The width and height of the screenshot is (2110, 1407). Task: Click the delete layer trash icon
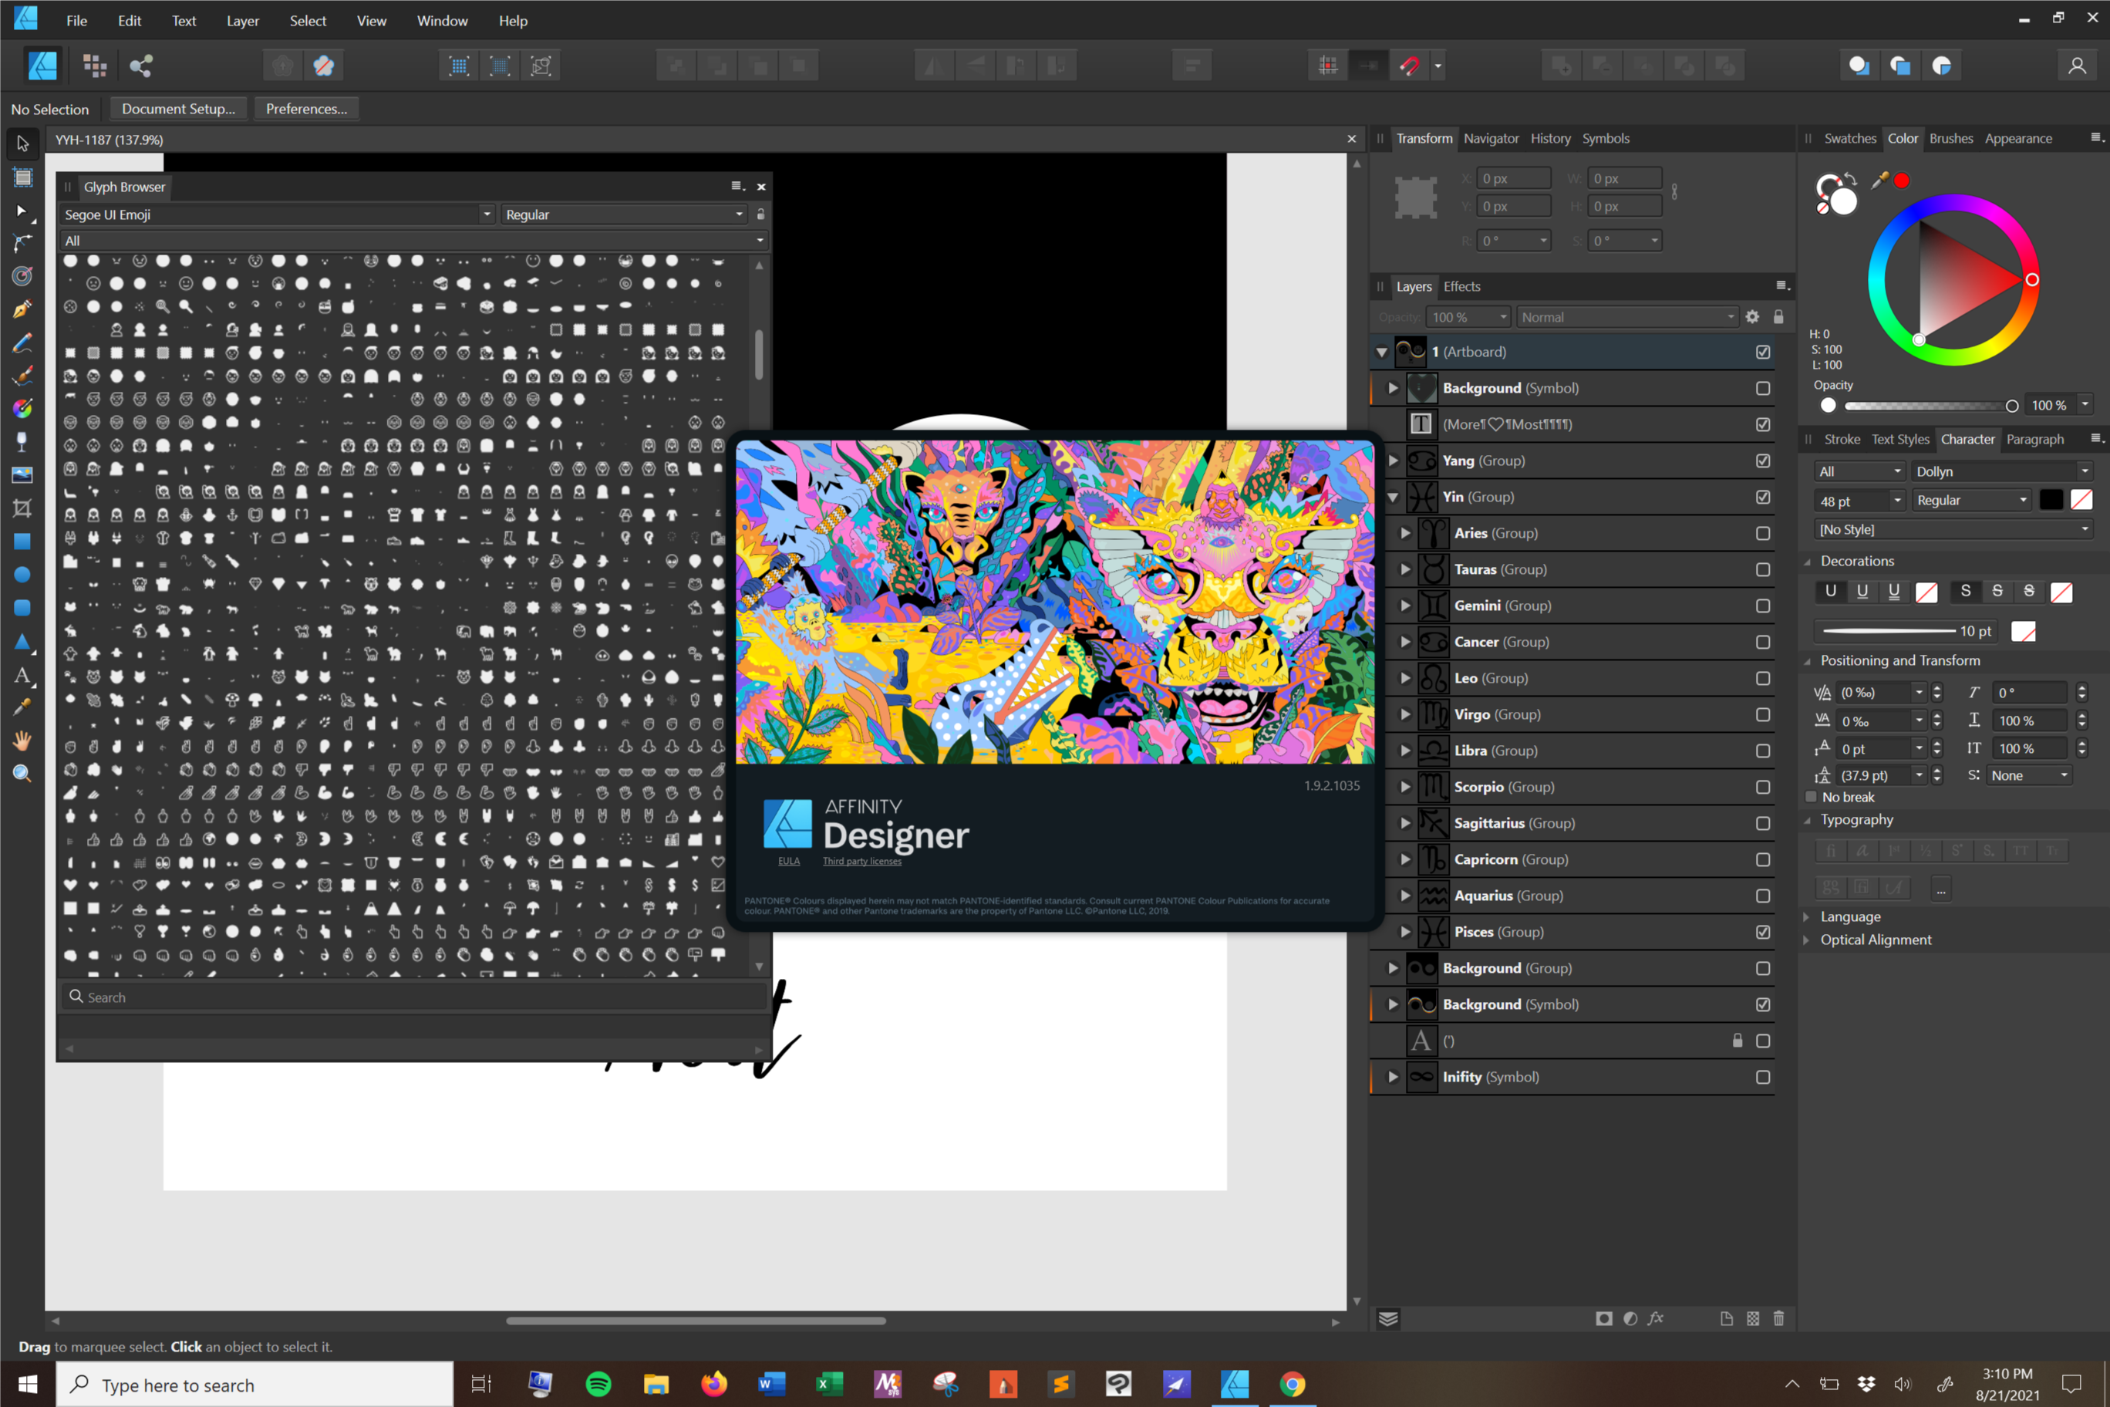[x=1778, y=1318]
